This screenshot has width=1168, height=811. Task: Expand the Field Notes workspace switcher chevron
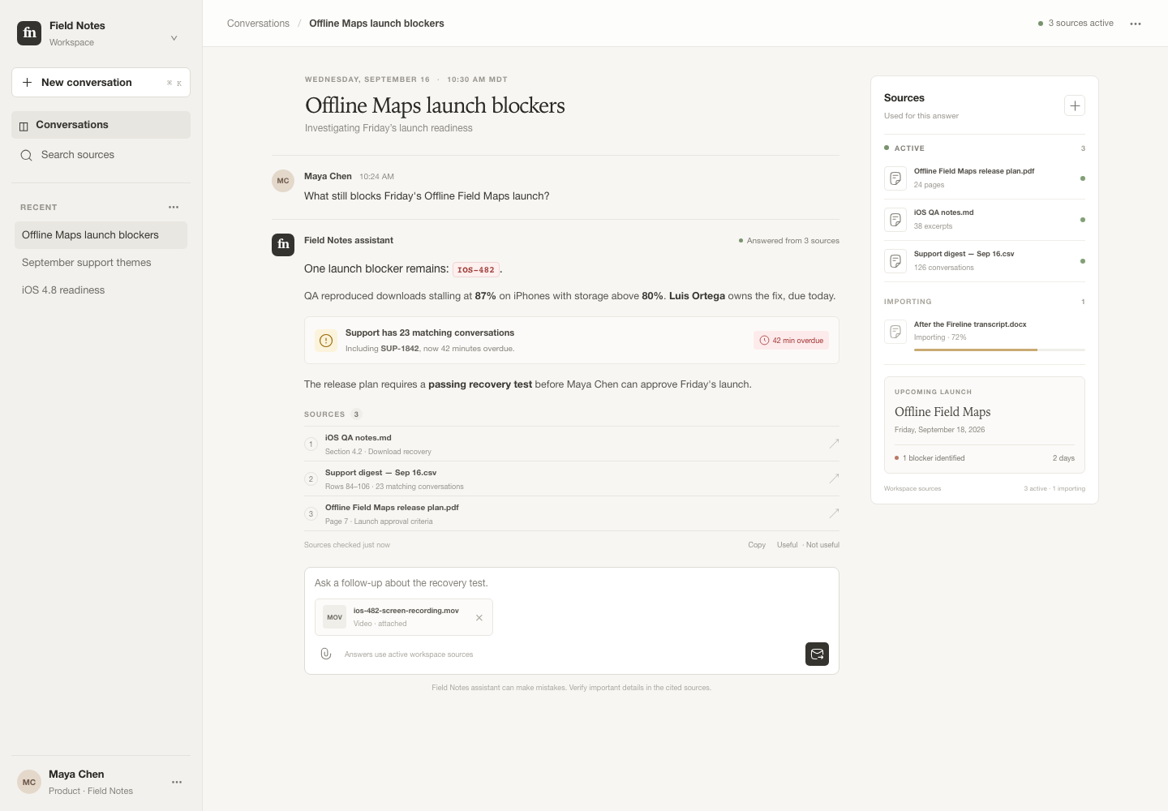click(x=174, y=38)
